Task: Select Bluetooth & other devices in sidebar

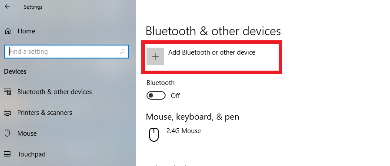Action: tap(54, 92)
